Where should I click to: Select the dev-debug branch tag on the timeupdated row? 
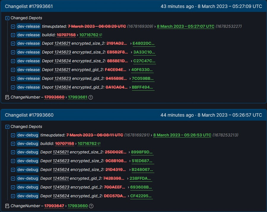(x=28, y=135)
